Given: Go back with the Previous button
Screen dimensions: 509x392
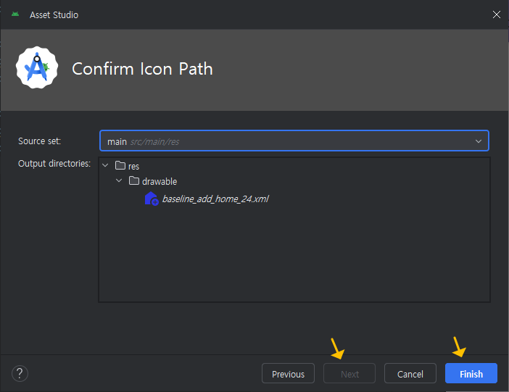Looking at the screenshot, I should coord(288,373).
